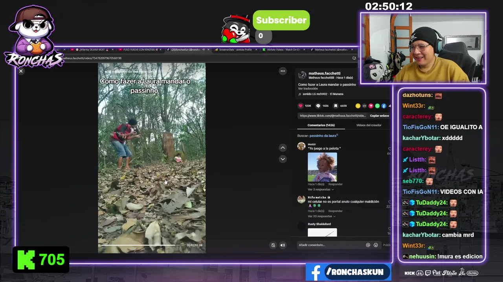Click the green Subscriber overlay button
The height and width of the screenshot is (282, 503).
pyautogui.click(x=281, y=20)
